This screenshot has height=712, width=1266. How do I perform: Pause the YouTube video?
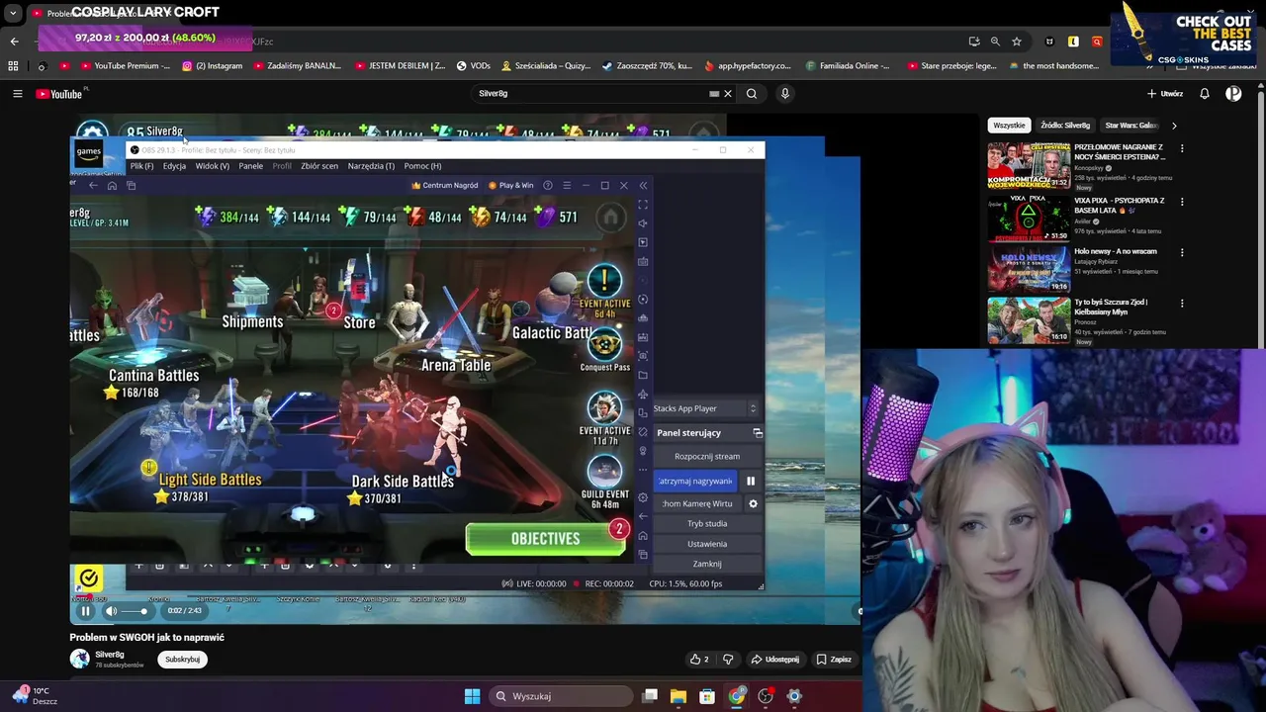point(85,611)
